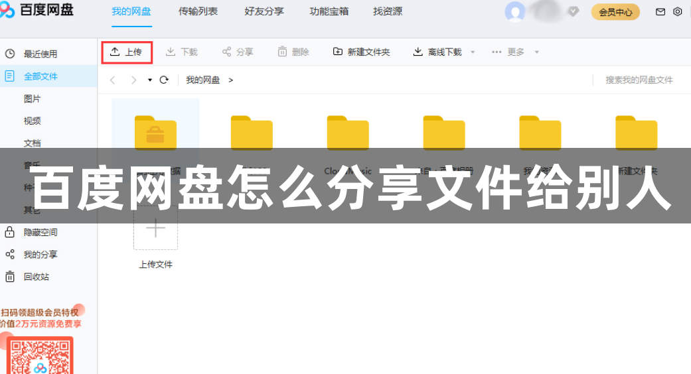Click the 扫码领超级会员特权 promo text
Image resolution: width=691 pixels, height=374 pixels.
(x=40, y=312)
